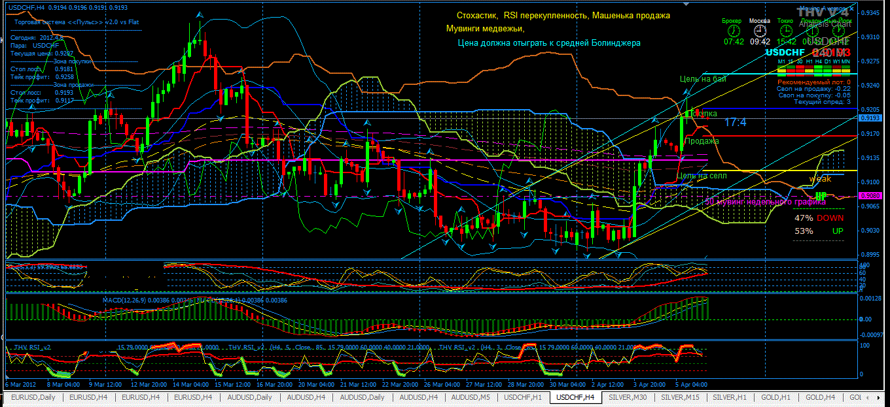Open the USDCHF,H1 chart tab
This screenshot has width=890, height=407.
point(522,397)
